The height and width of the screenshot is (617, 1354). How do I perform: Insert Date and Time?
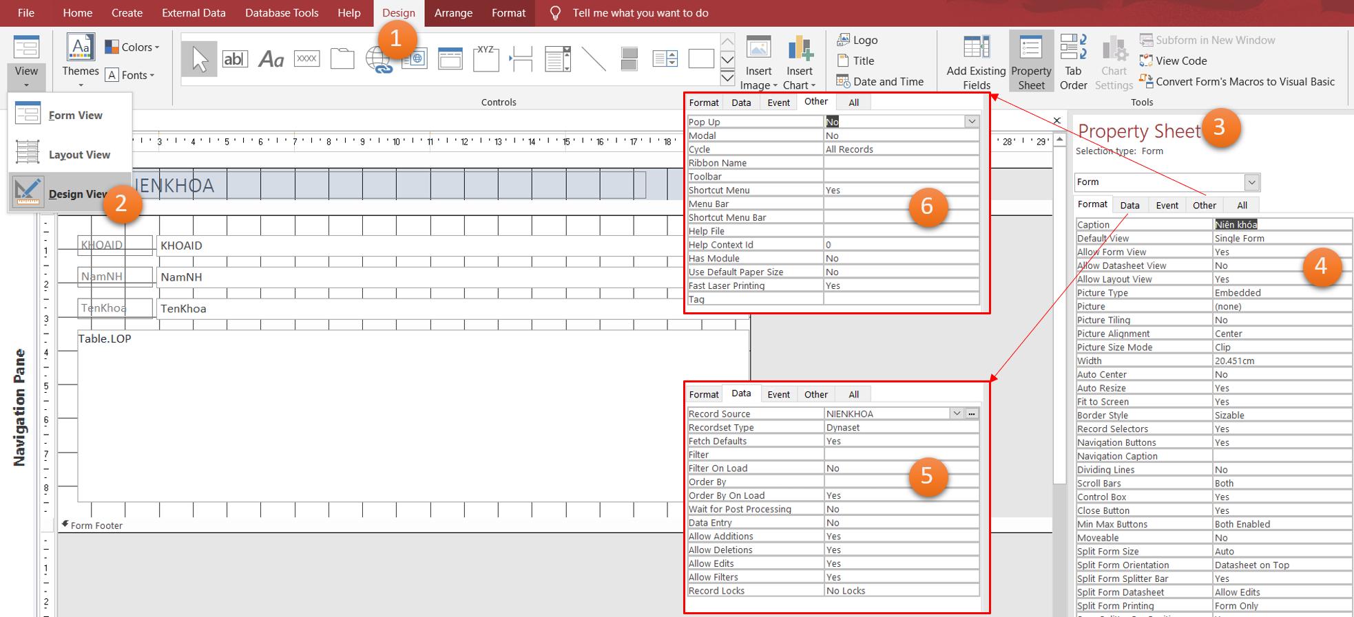(880, 81)
